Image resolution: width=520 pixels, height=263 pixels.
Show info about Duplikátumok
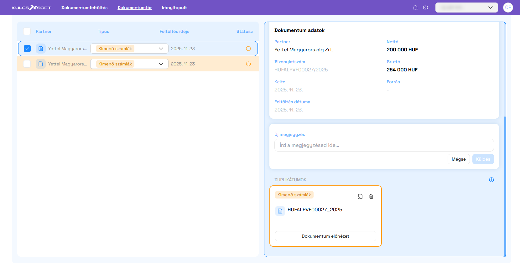491,180
